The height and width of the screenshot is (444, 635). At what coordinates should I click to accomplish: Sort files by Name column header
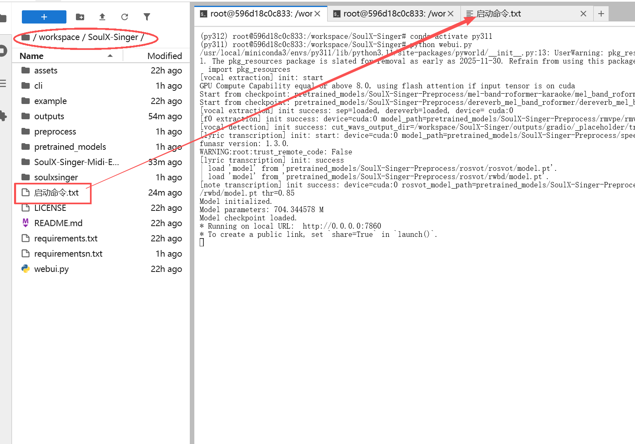32,56
